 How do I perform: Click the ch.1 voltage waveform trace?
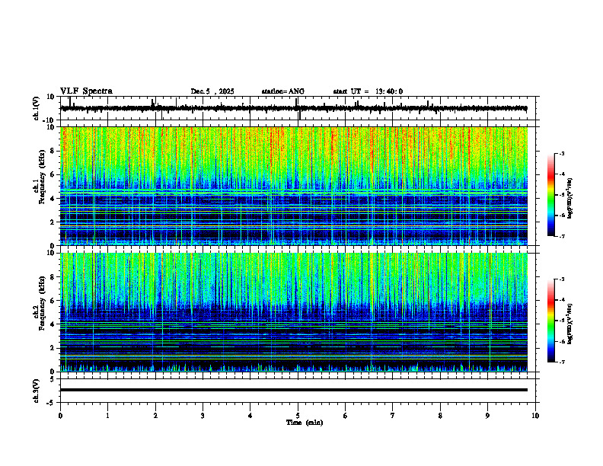(294, 108)
